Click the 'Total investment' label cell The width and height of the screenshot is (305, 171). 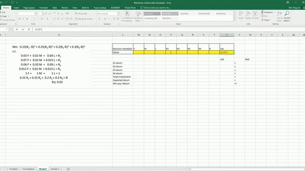pyautogui.click(x=123, y=77)
